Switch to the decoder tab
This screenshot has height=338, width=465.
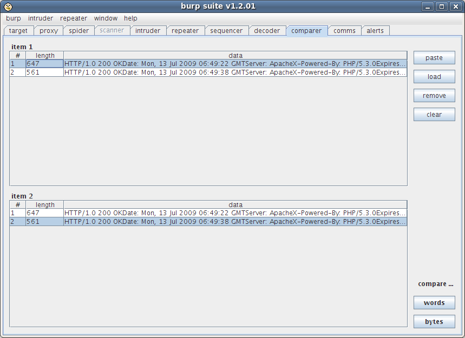coord(267,31)
